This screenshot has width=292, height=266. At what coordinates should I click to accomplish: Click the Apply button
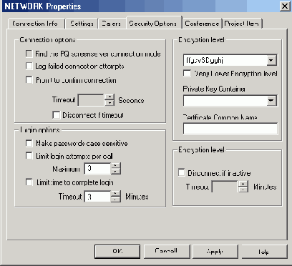pos(215,251)
